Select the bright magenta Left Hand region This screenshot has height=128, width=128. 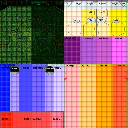coord(120,50)
